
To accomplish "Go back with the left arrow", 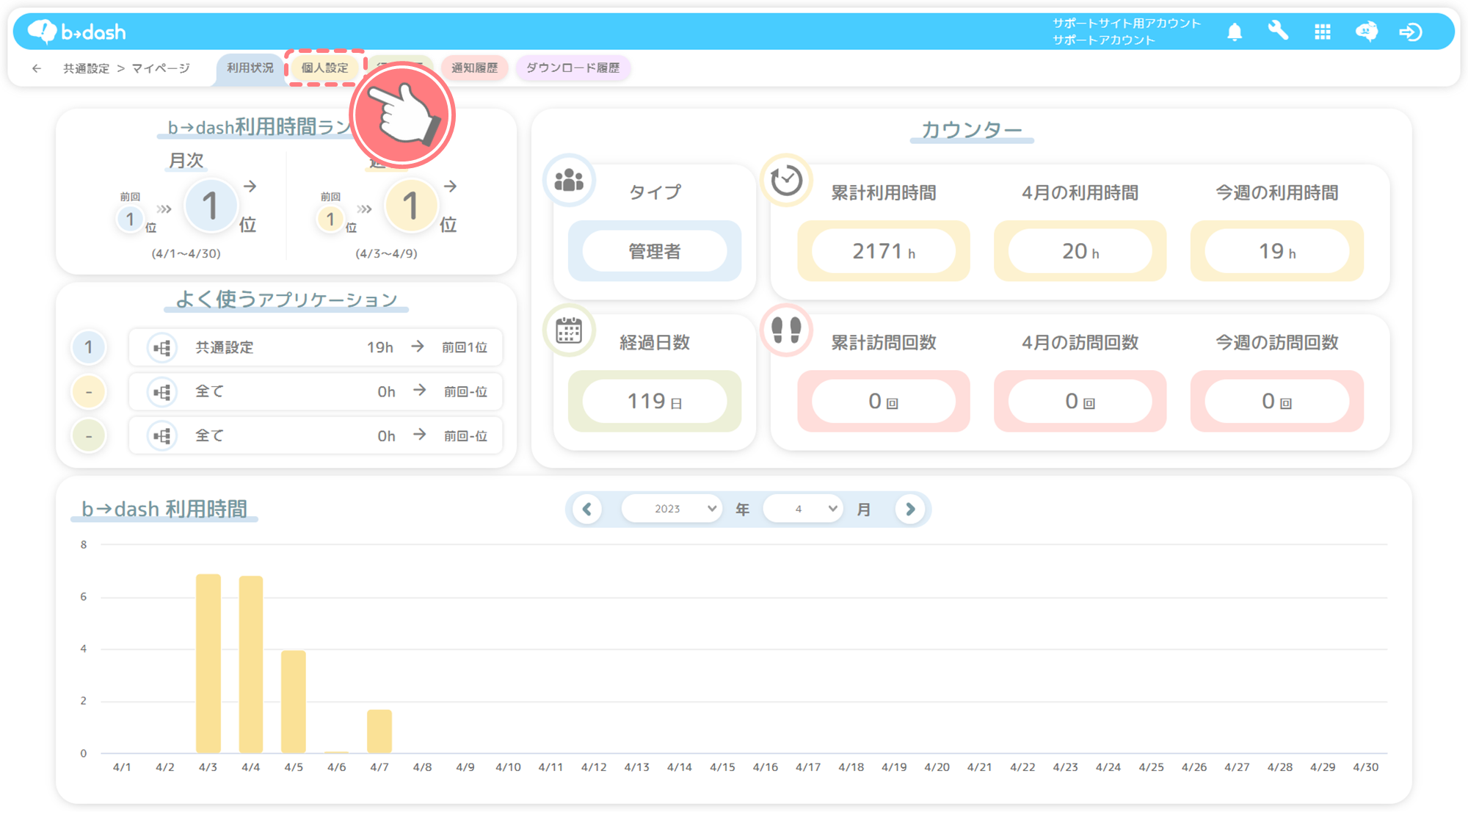I will click(37, 68).
